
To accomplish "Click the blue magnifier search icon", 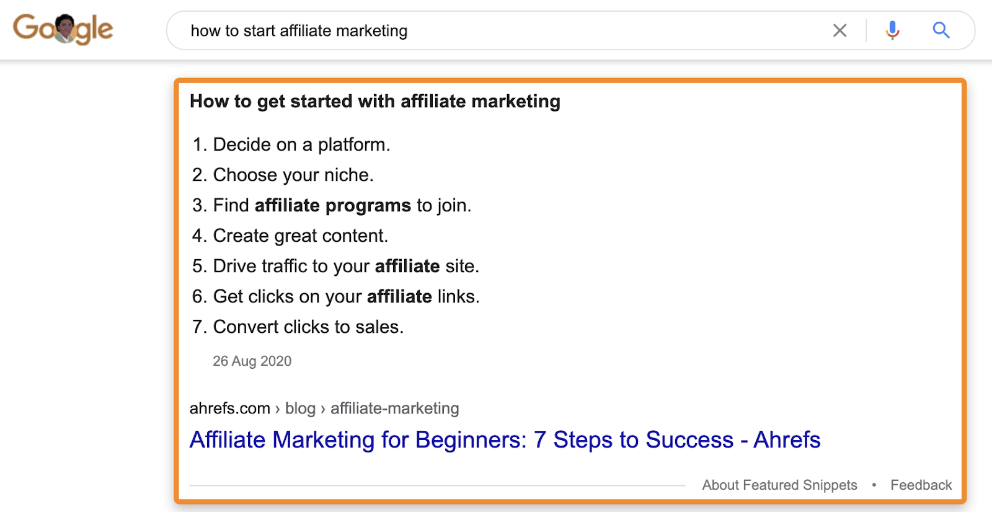I will [941, 30].
